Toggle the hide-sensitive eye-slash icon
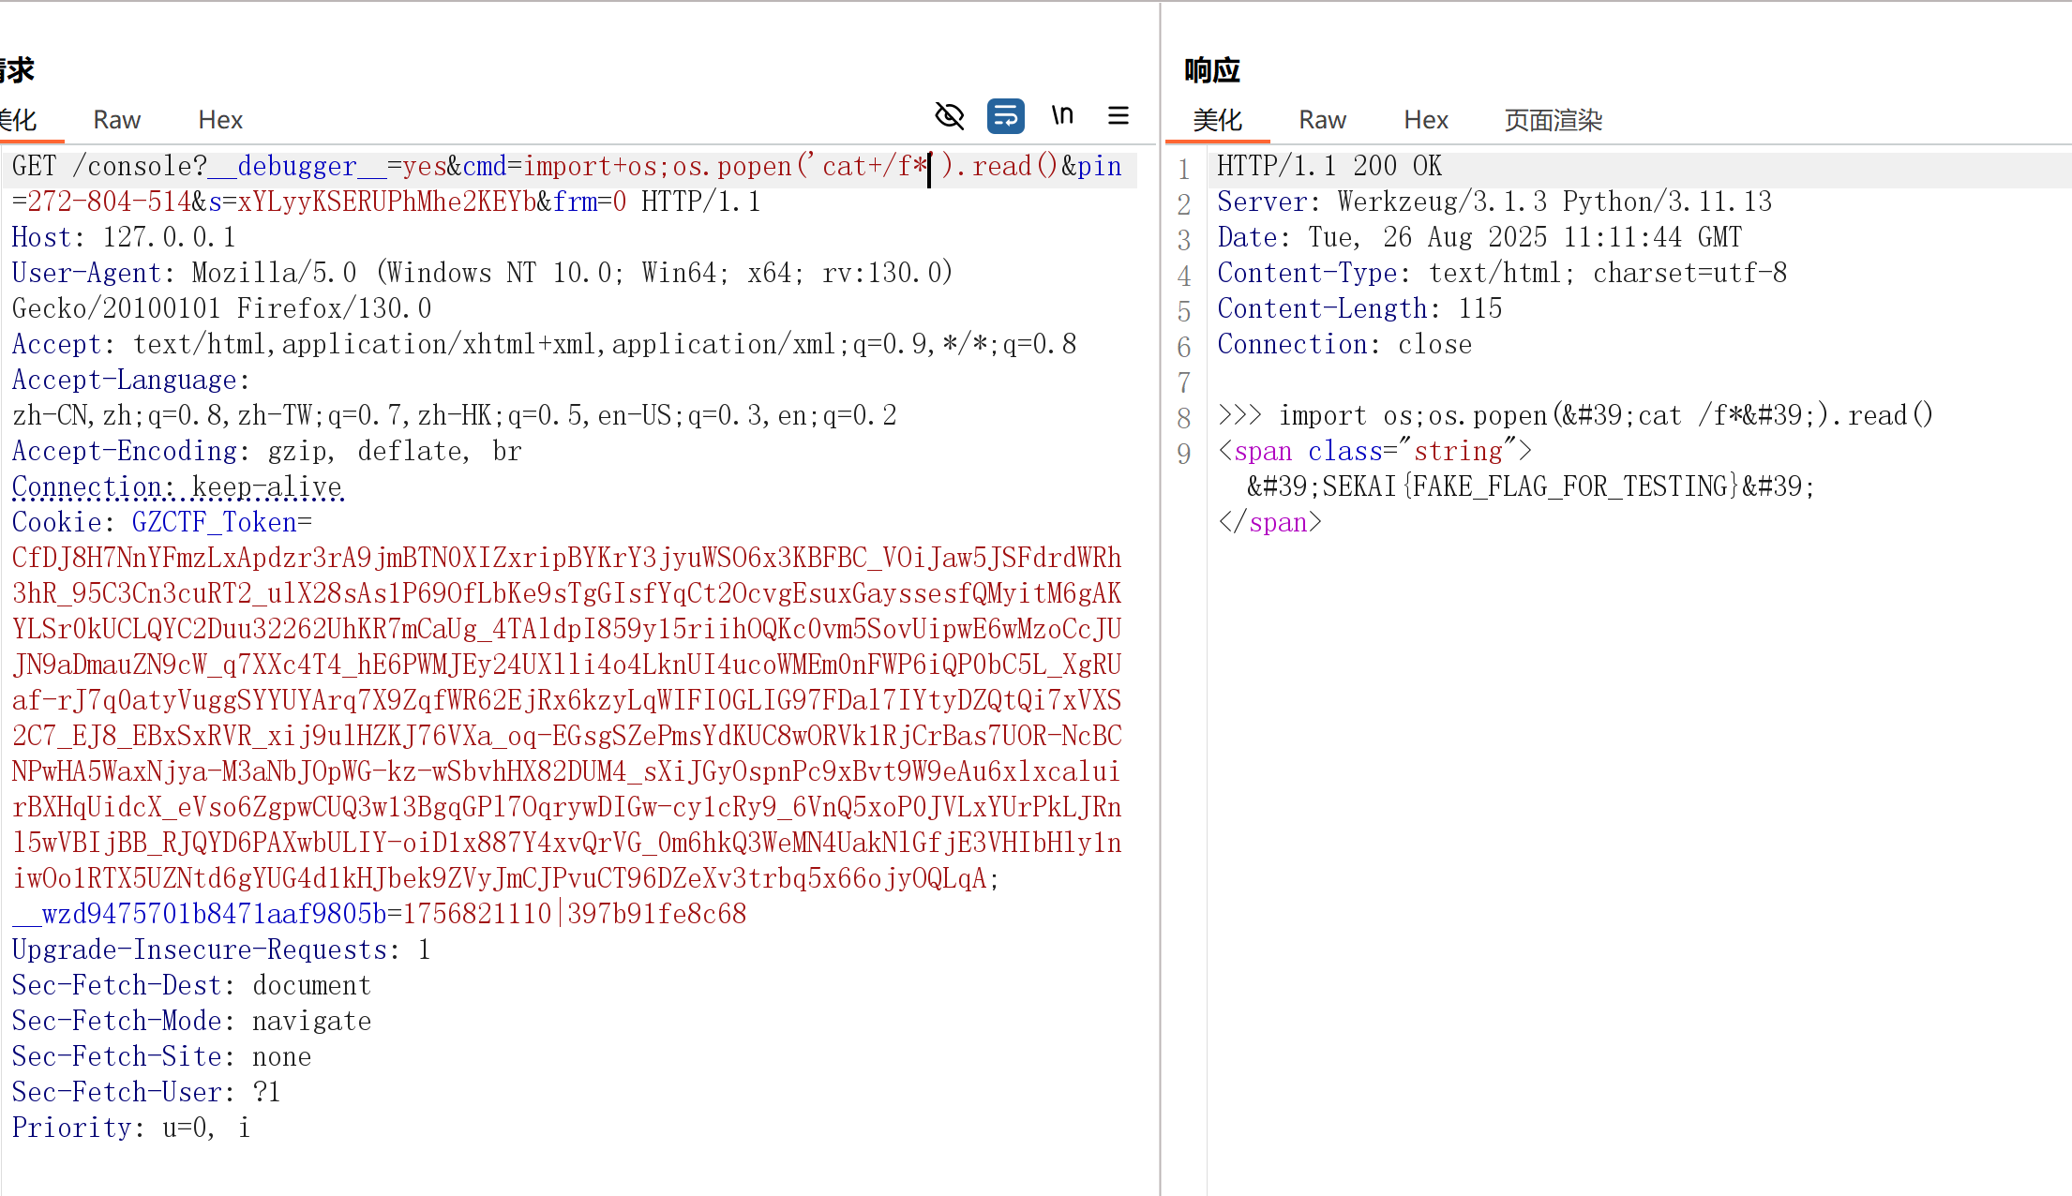 (950, 116)
